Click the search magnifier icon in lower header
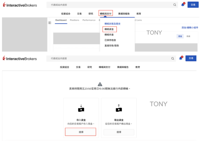201x141 pixels. [x=173, y=58]
